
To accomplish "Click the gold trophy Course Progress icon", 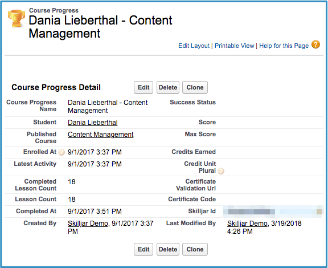I will coord(17,18).
